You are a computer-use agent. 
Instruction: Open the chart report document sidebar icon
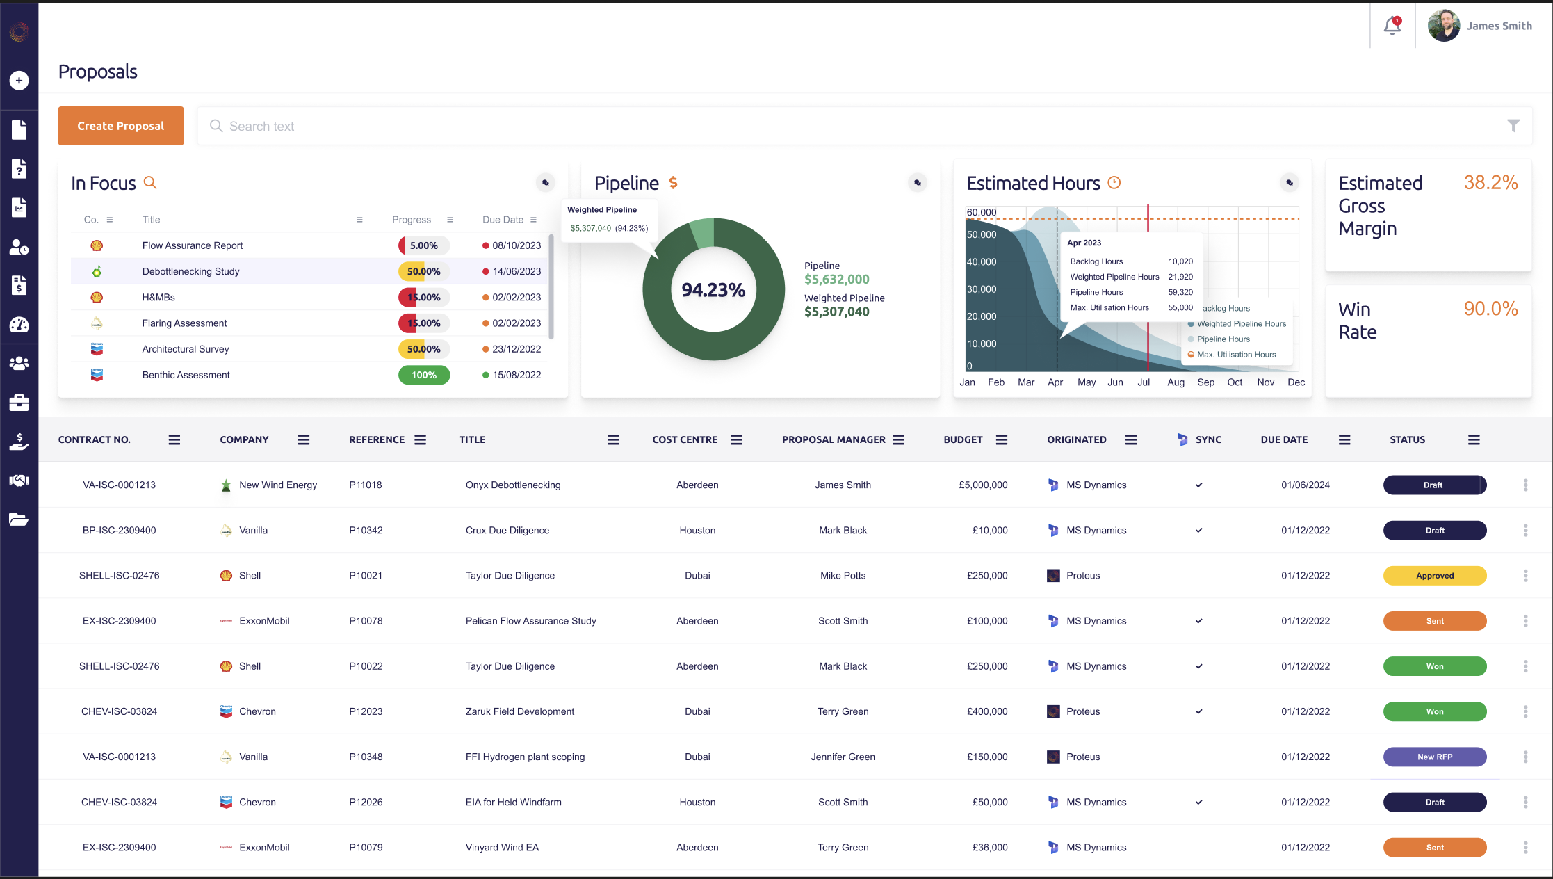(x=19, y=207)
